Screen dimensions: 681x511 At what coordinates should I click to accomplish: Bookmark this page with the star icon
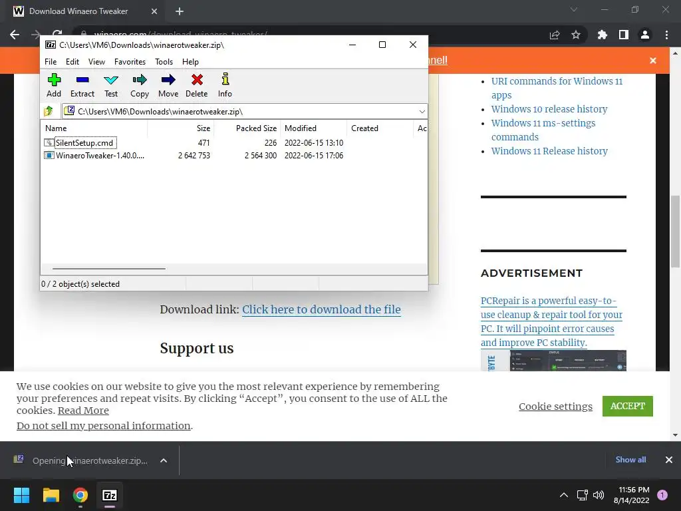click(576, 35)
